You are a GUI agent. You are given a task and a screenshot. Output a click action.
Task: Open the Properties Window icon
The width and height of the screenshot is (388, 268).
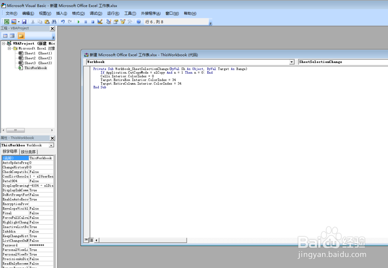pos(116,22)
